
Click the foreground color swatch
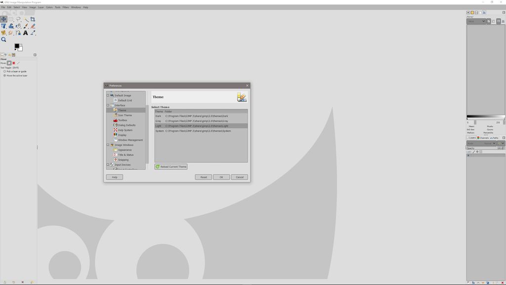(16, 46)
